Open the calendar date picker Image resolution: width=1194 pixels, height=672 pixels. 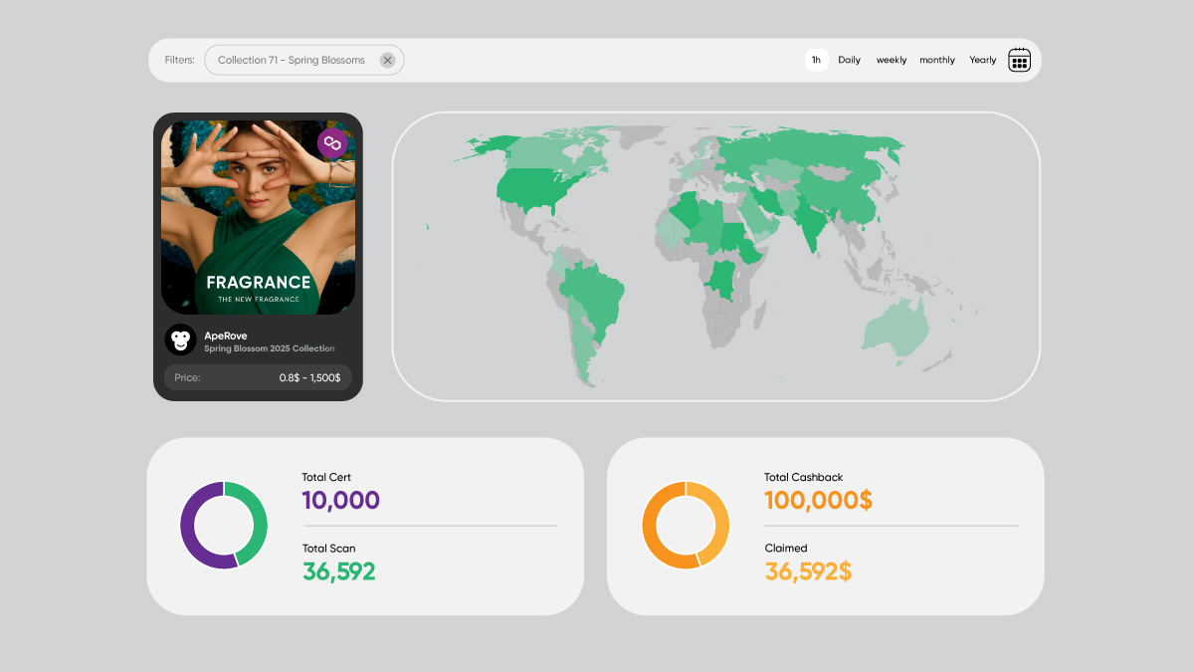1019,60
